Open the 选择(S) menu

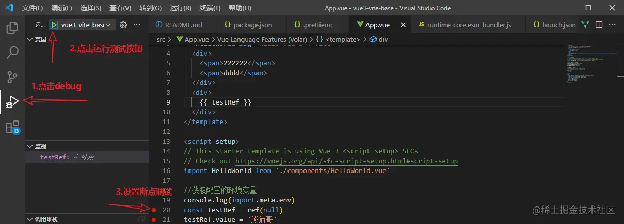(x=91, y=8)
